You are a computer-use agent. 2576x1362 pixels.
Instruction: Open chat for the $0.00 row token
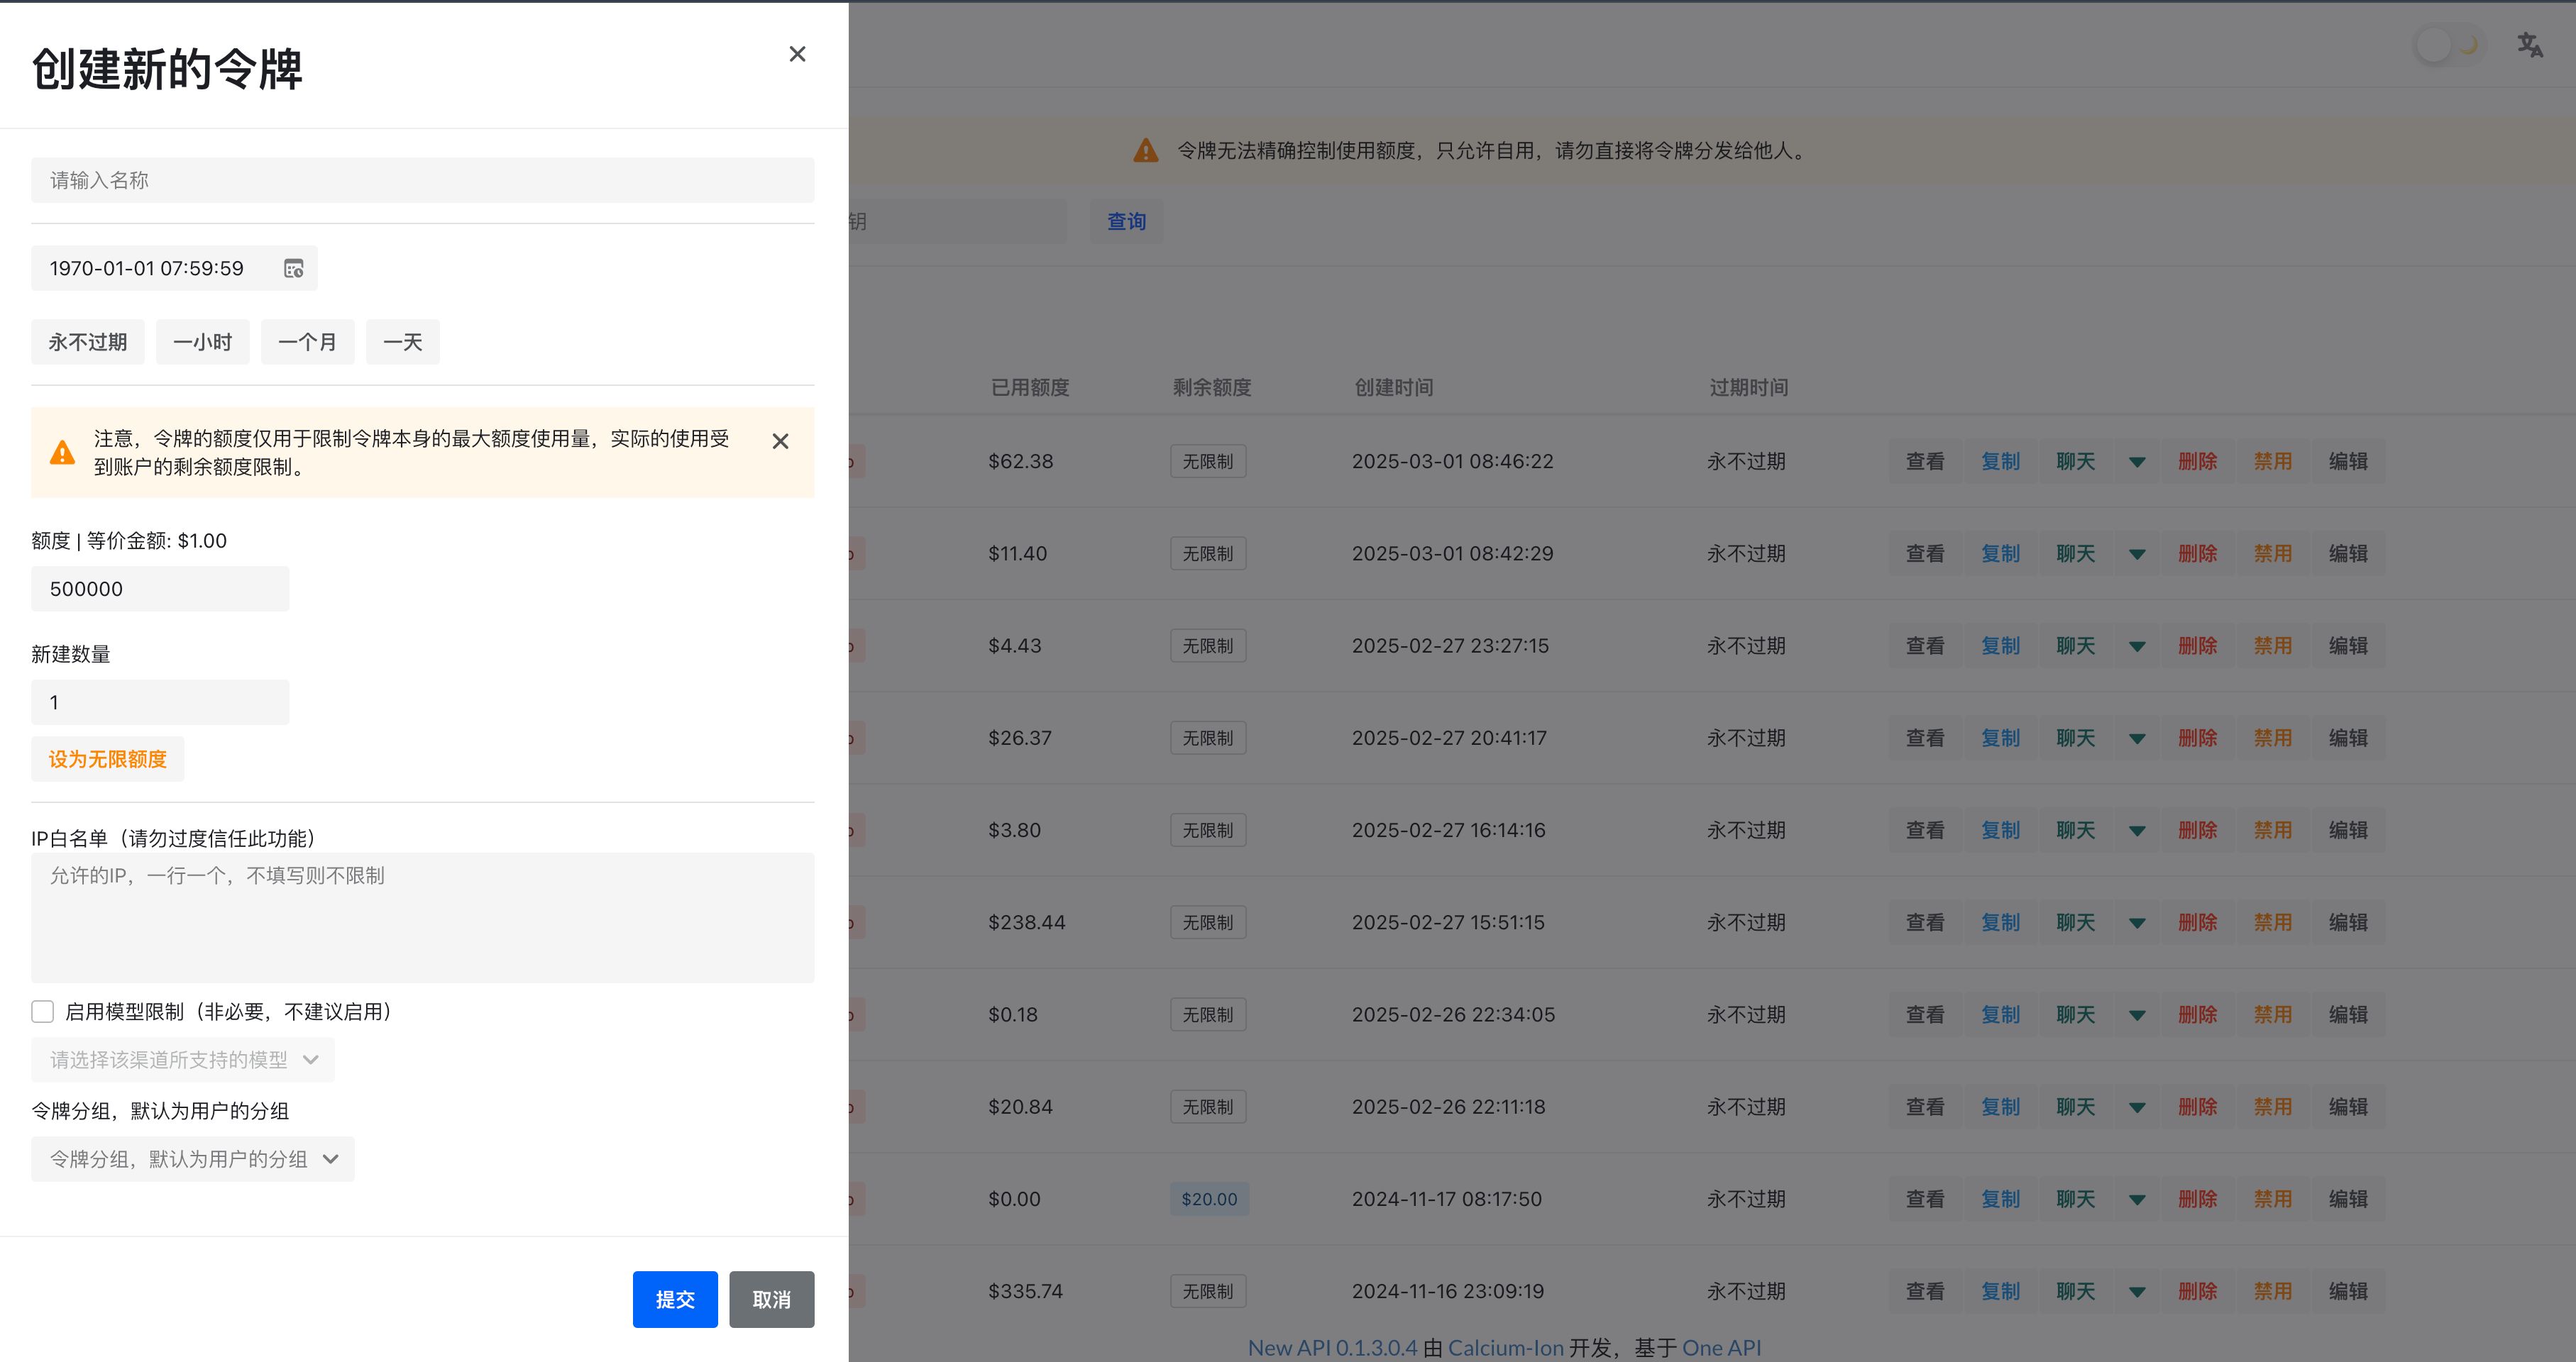2076,1199
